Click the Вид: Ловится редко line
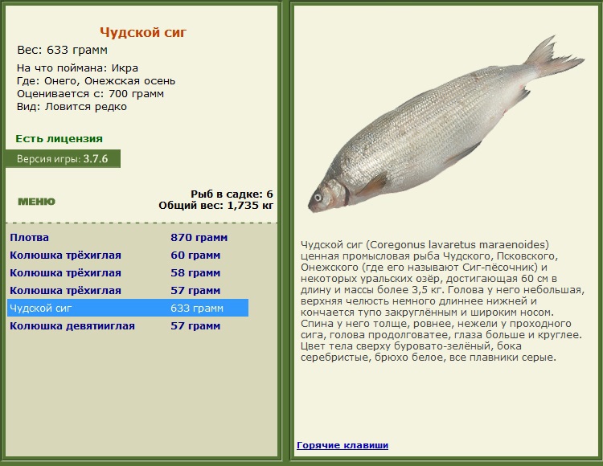 pos(72,106)
